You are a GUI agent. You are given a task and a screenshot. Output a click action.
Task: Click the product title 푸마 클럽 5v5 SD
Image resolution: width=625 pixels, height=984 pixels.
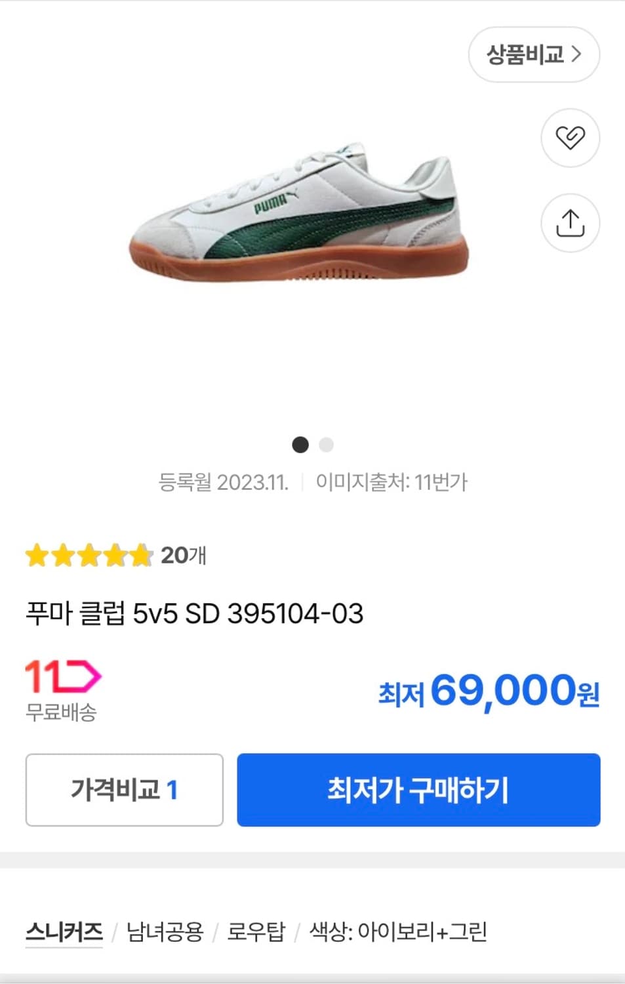(x=194, y=614)
